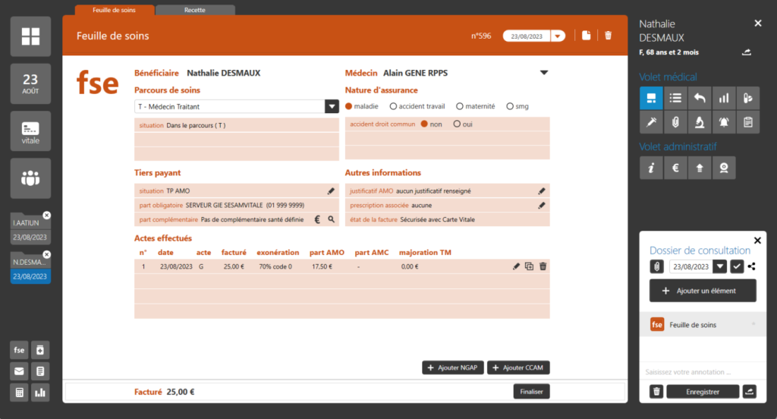This screenshot has width=777, height=419.
Task: Click the euro billing icon in Volet administratif
Action: tap(675, 169)
